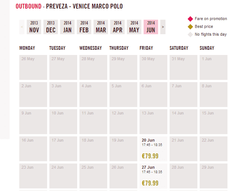236x191 pixels.
Task: Click the grey No flights diamond
Action: (x=190, y=35)
